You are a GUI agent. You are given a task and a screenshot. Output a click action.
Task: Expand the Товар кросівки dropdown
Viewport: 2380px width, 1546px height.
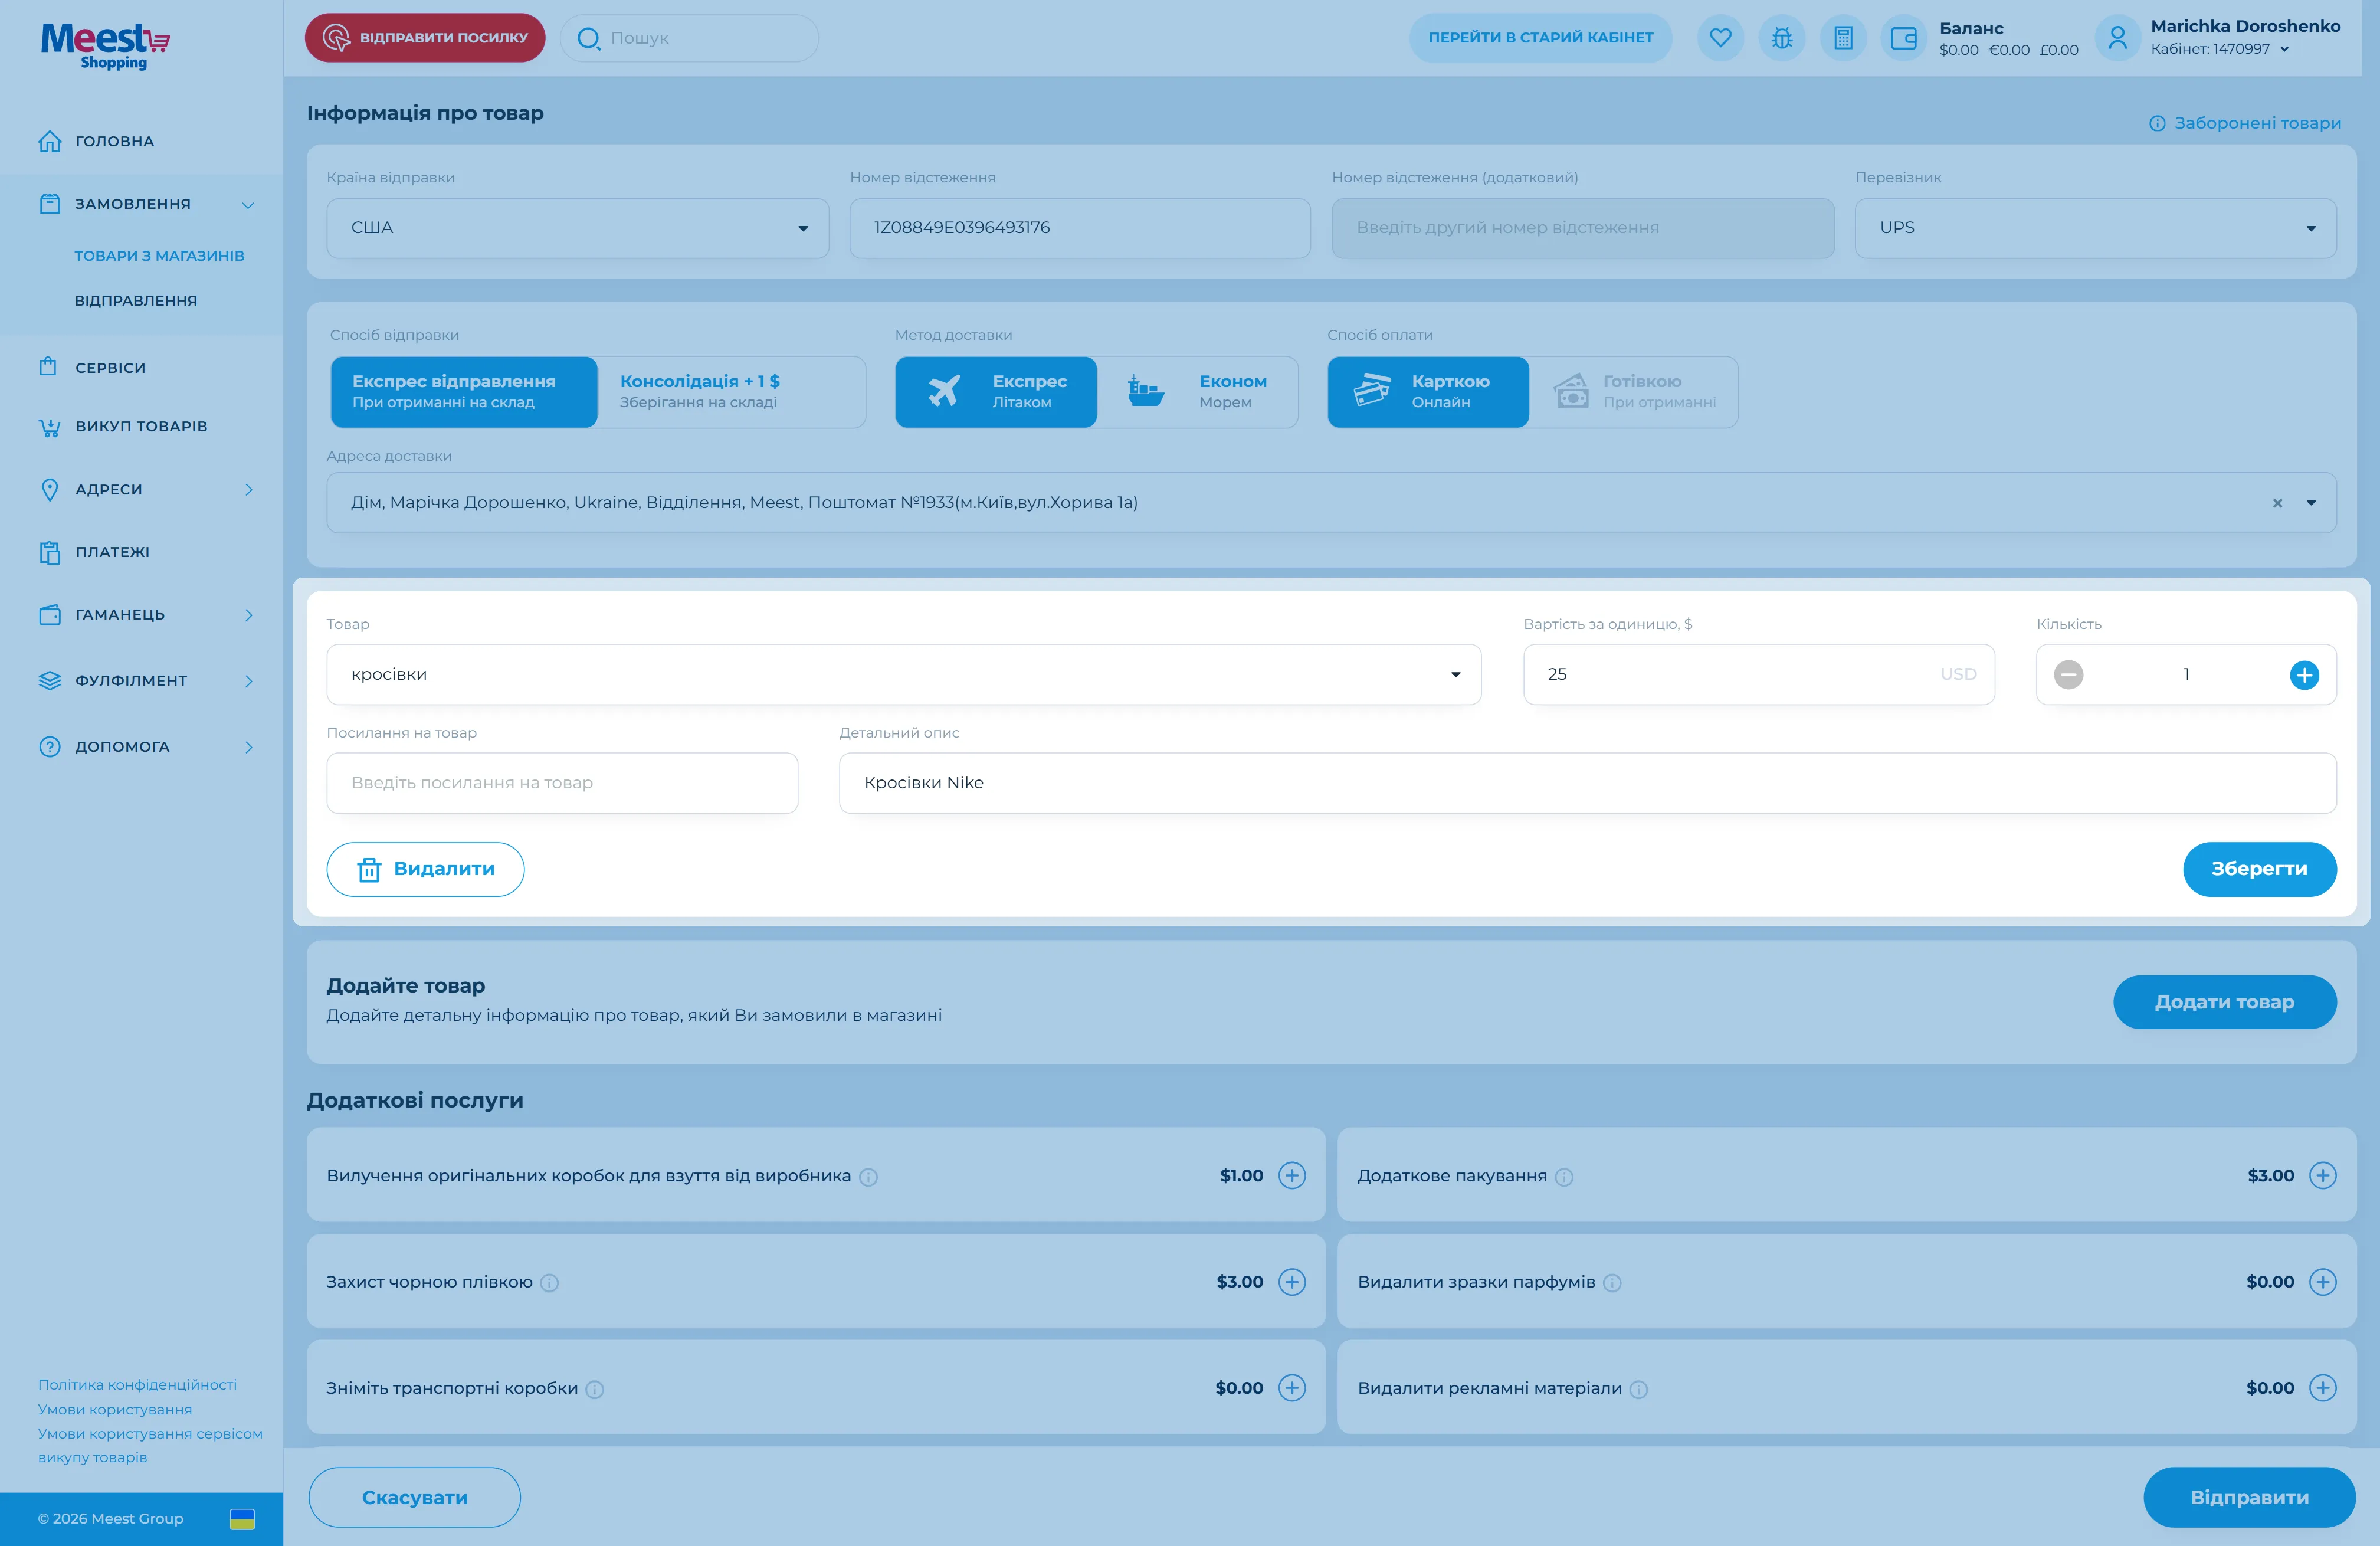coord(903,675)
